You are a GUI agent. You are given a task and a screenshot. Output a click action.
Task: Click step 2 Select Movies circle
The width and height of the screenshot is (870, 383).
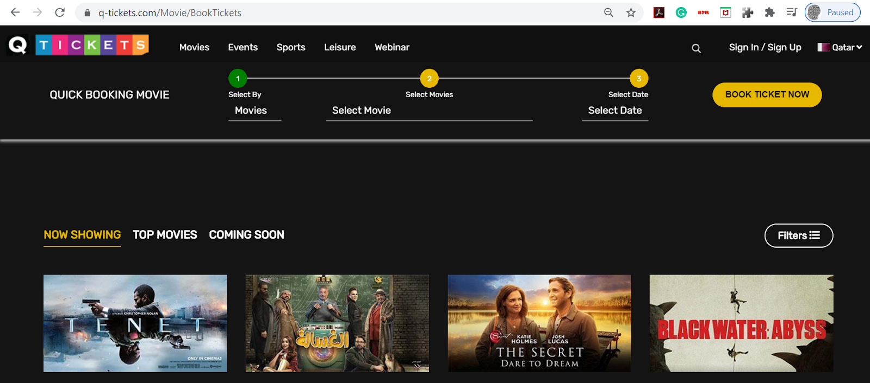pyautogui.click(x=429, y=79)
